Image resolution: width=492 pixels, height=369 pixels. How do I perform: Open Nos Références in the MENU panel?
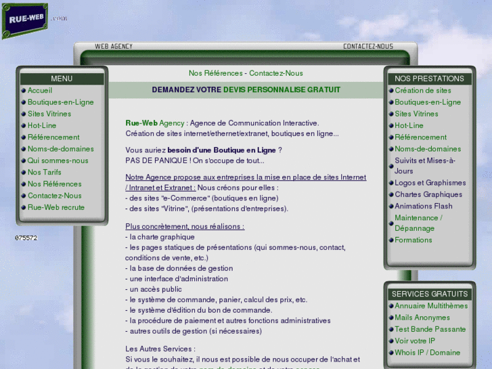coord(55,183)
